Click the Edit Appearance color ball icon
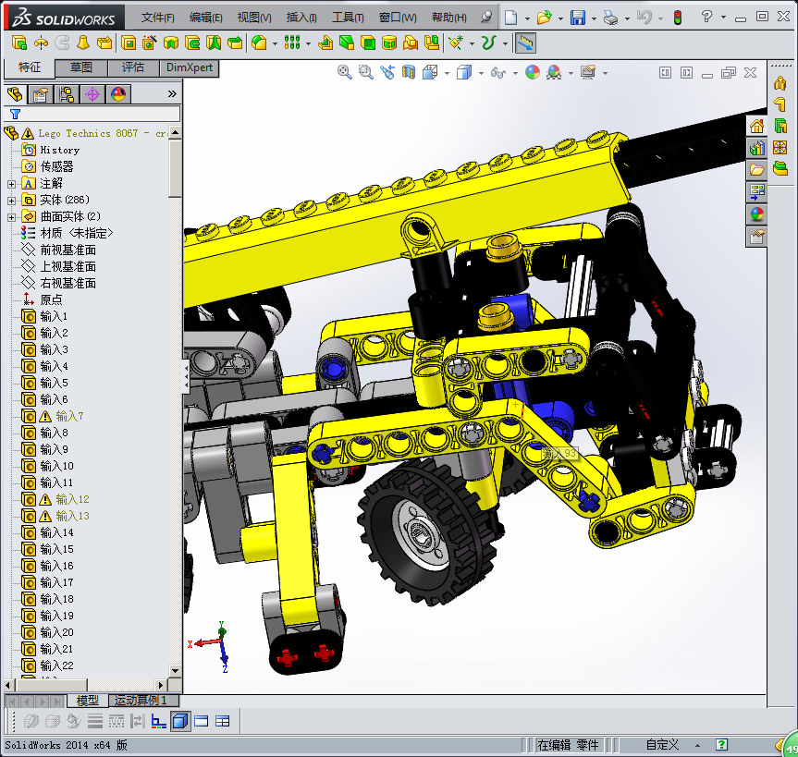798x757 pixels. (533, 73)
